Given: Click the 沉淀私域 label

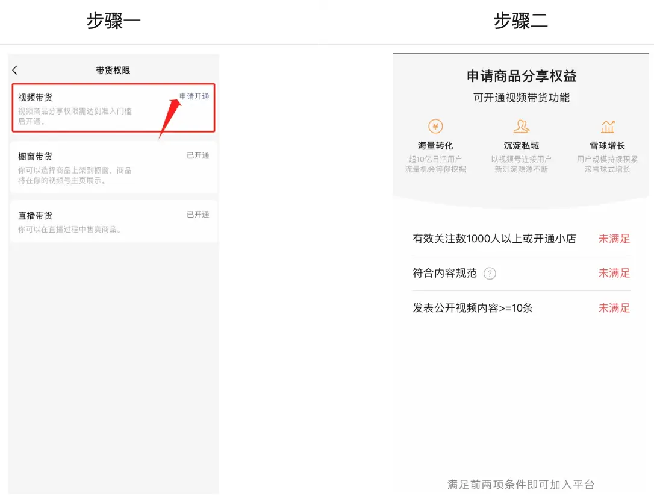Looking at the screenshot, I should coord(522,146).
